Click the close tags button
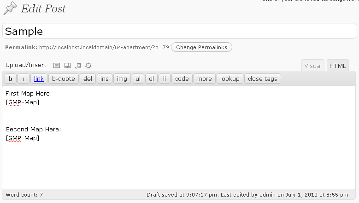This screenshot has height=203, width=359. point(263,79)
